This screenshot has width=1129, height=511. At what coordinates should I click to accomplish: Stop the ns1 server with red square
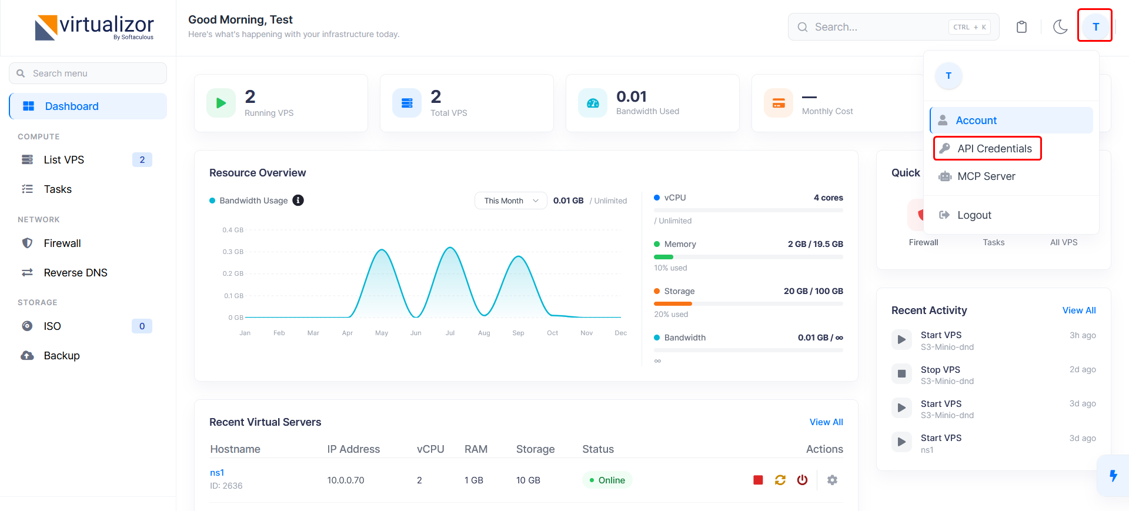(758, 480)
